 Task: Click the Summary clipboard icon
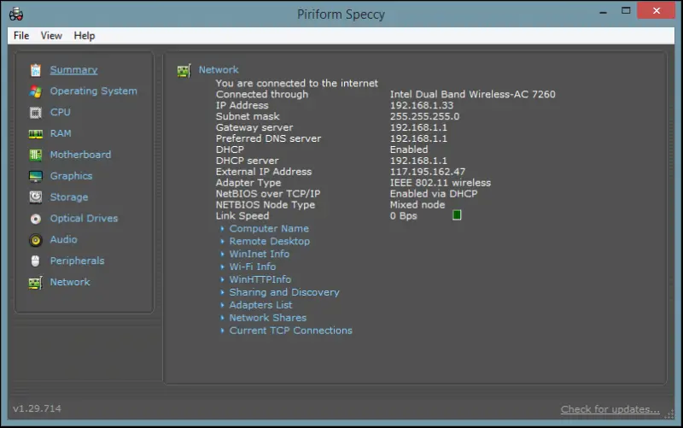36,70
